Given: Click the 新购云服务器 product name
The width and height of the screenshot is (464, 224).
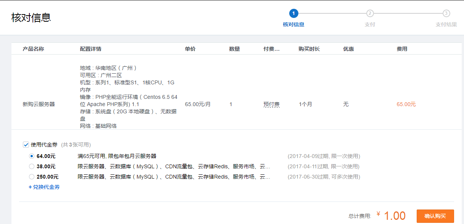Looking at the screenshot, I should tap(39, 104).
